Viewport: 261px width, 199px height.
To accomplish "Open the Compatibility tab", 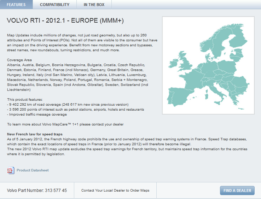I will click(54, 5).
